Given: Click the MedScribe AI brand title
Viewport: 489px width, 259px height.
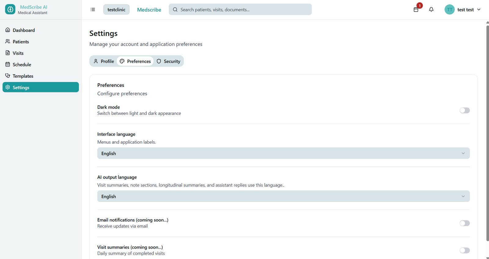Looking at the screenshot, I should click(x=34, y=7).
